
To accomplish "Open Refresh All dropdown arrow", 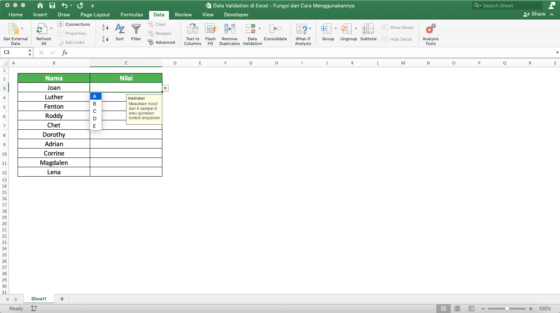I will tap(51, 29).
